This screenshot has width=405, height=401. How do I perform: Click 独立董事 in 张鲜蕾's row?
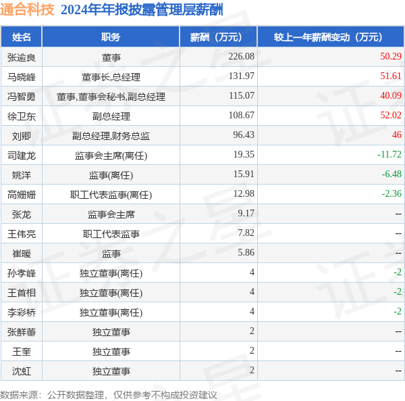(111, 333)
